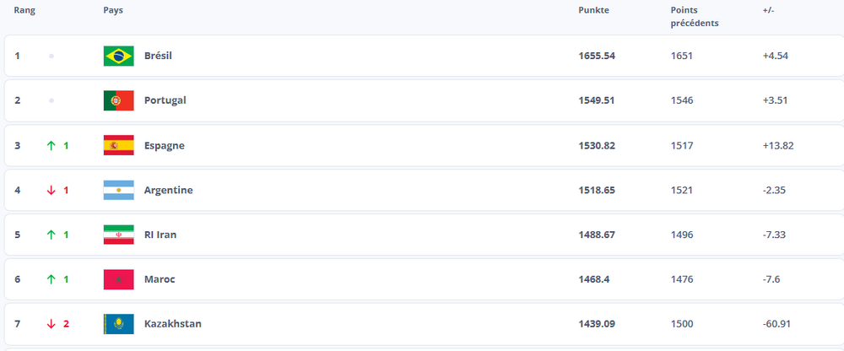Image resolution: width=844 pixels, height=351 pixels.
Task: Open the RI Iran team name
Action: click(160, 235)
